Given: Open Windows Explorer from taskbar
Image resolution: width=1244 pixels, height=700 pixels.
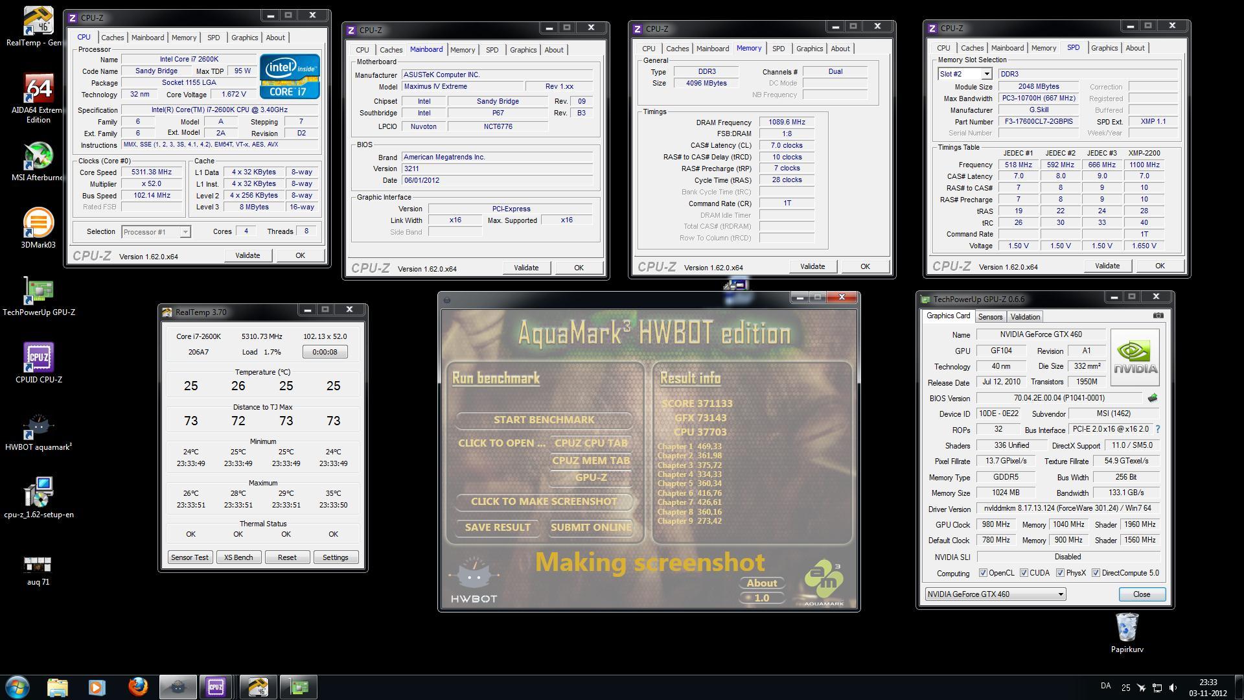Looking at the screenshot, I should (x=57, y=687).
